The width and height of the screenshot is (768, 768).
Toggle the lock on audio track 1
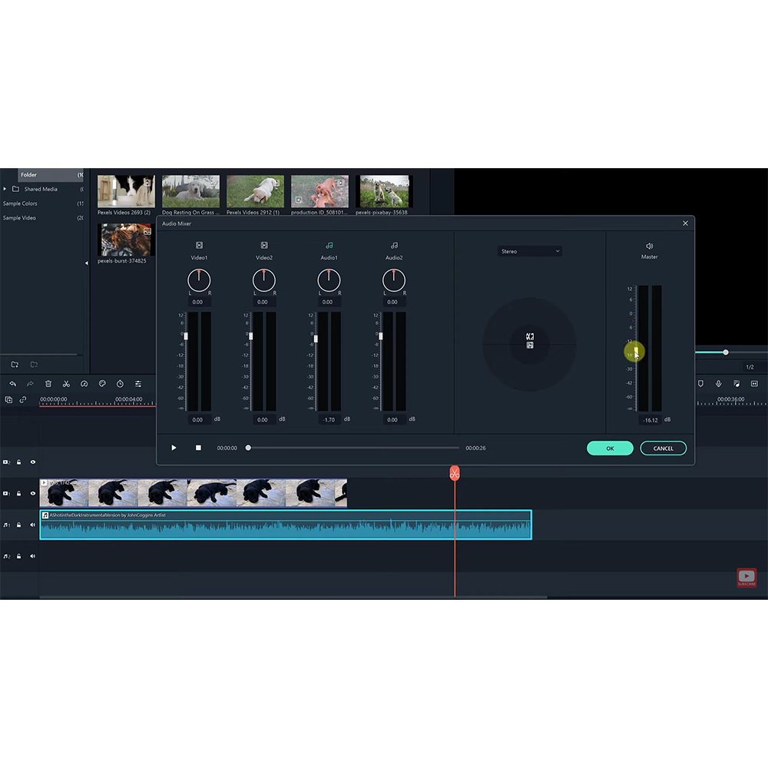pyautogui.click(x=19, y=525)
